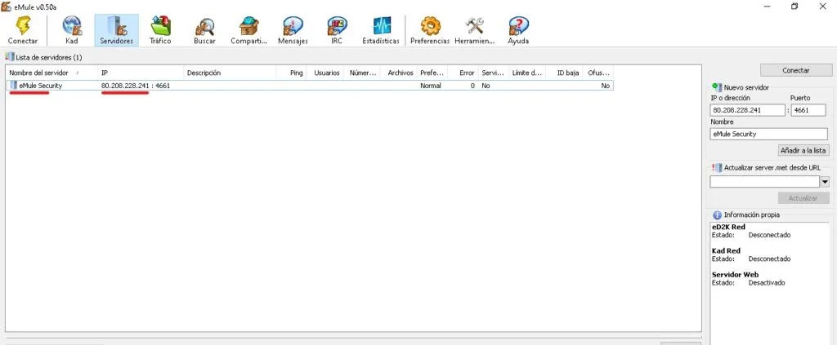Open the Tráfico transfers window
Image resolution: width=837 pixels, height=345 pixels.
[x=160, y=30]
